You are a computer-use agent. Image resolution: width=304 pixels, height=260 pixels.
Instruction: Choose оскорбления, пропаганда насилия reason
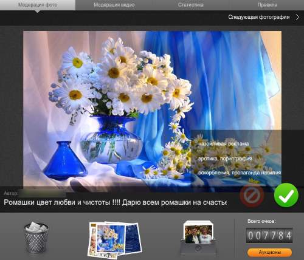tap(240, 173)
